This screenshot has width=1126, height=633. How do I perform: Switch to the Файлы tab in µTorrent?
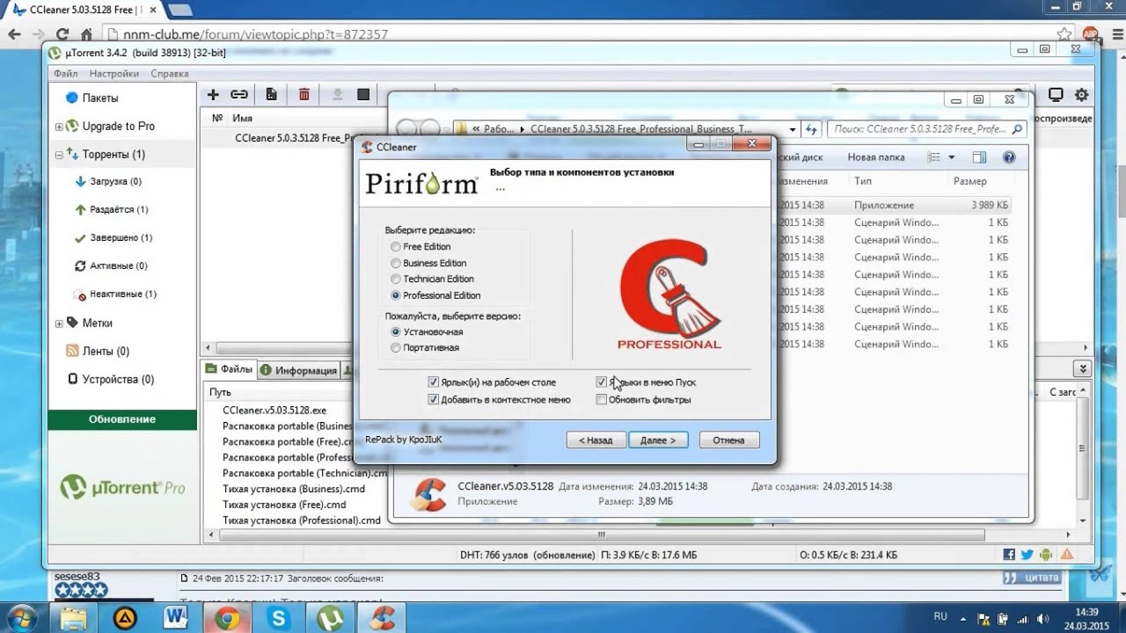(x=229, y=369)
